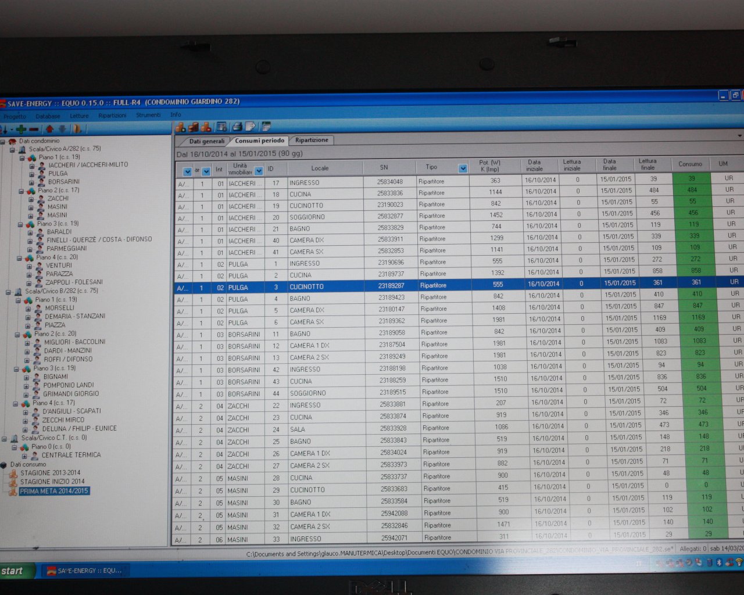Switch to the Ripartizione tab

point(312,140)
